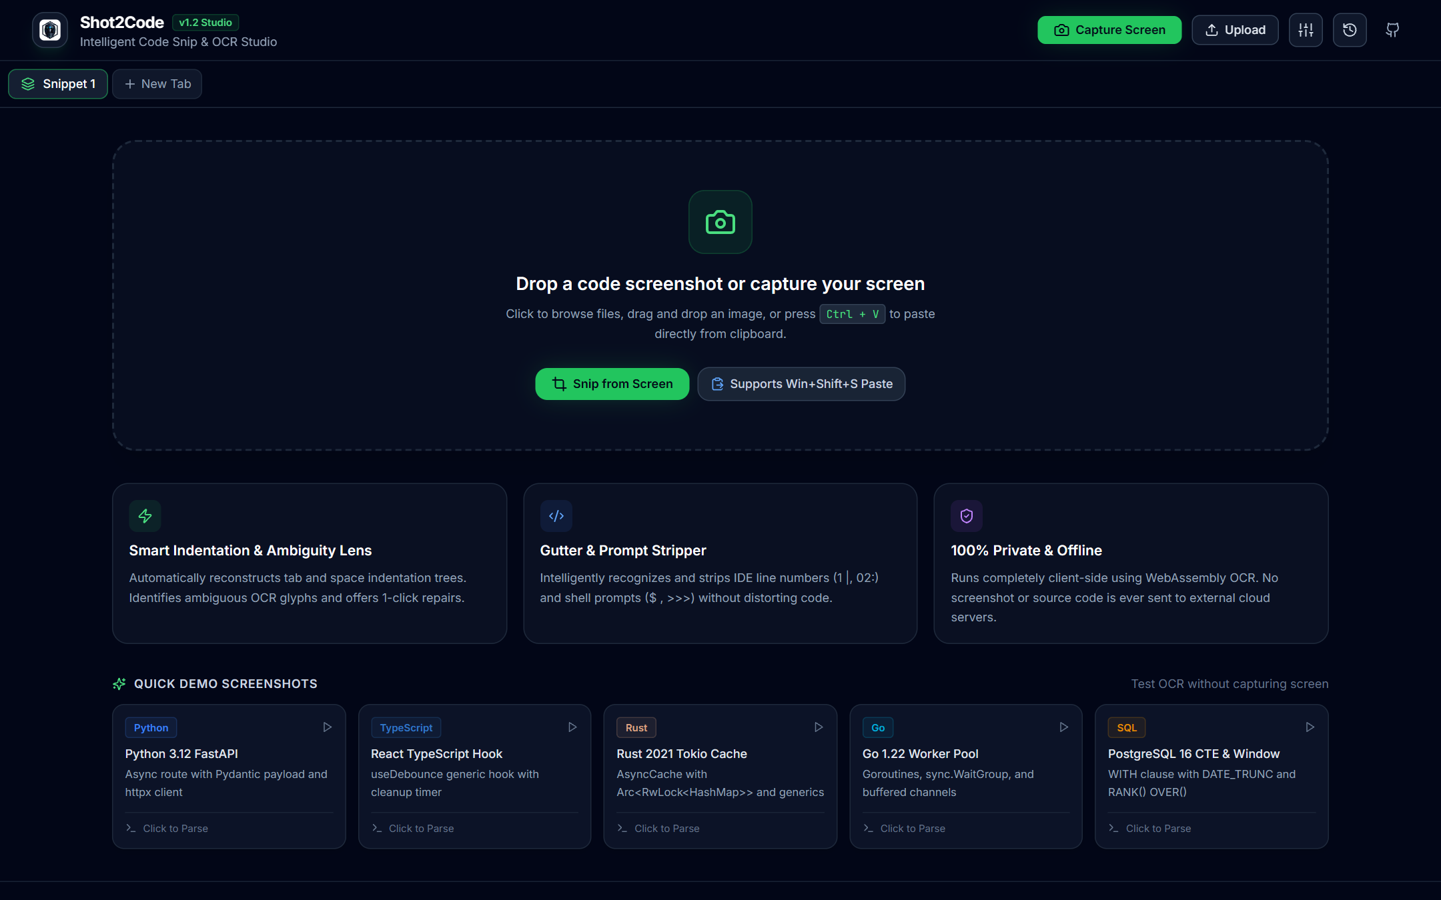This screenshot has height=900, width=1441.
Task: Click the Rust language tag
Action: click(x=636, y=728)
